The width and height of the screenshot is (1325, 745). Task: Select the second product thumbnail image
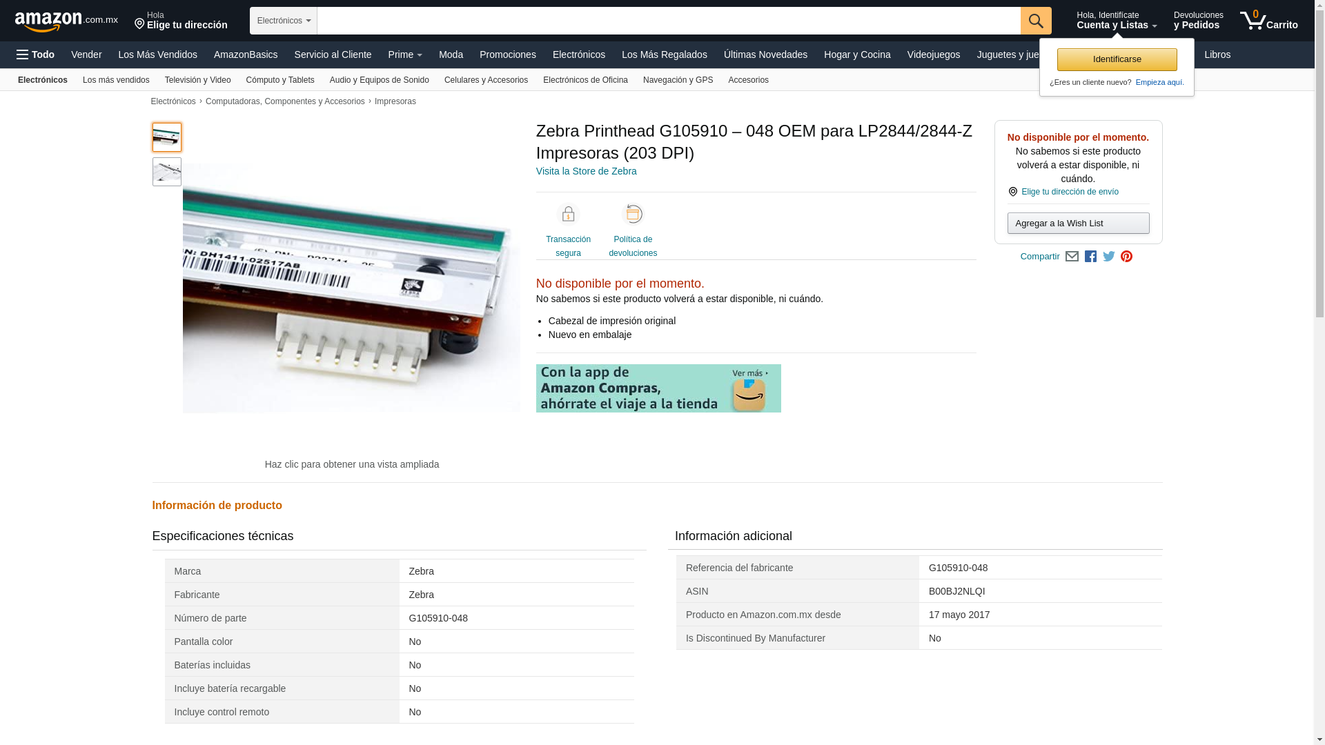(x=167, y=172)
